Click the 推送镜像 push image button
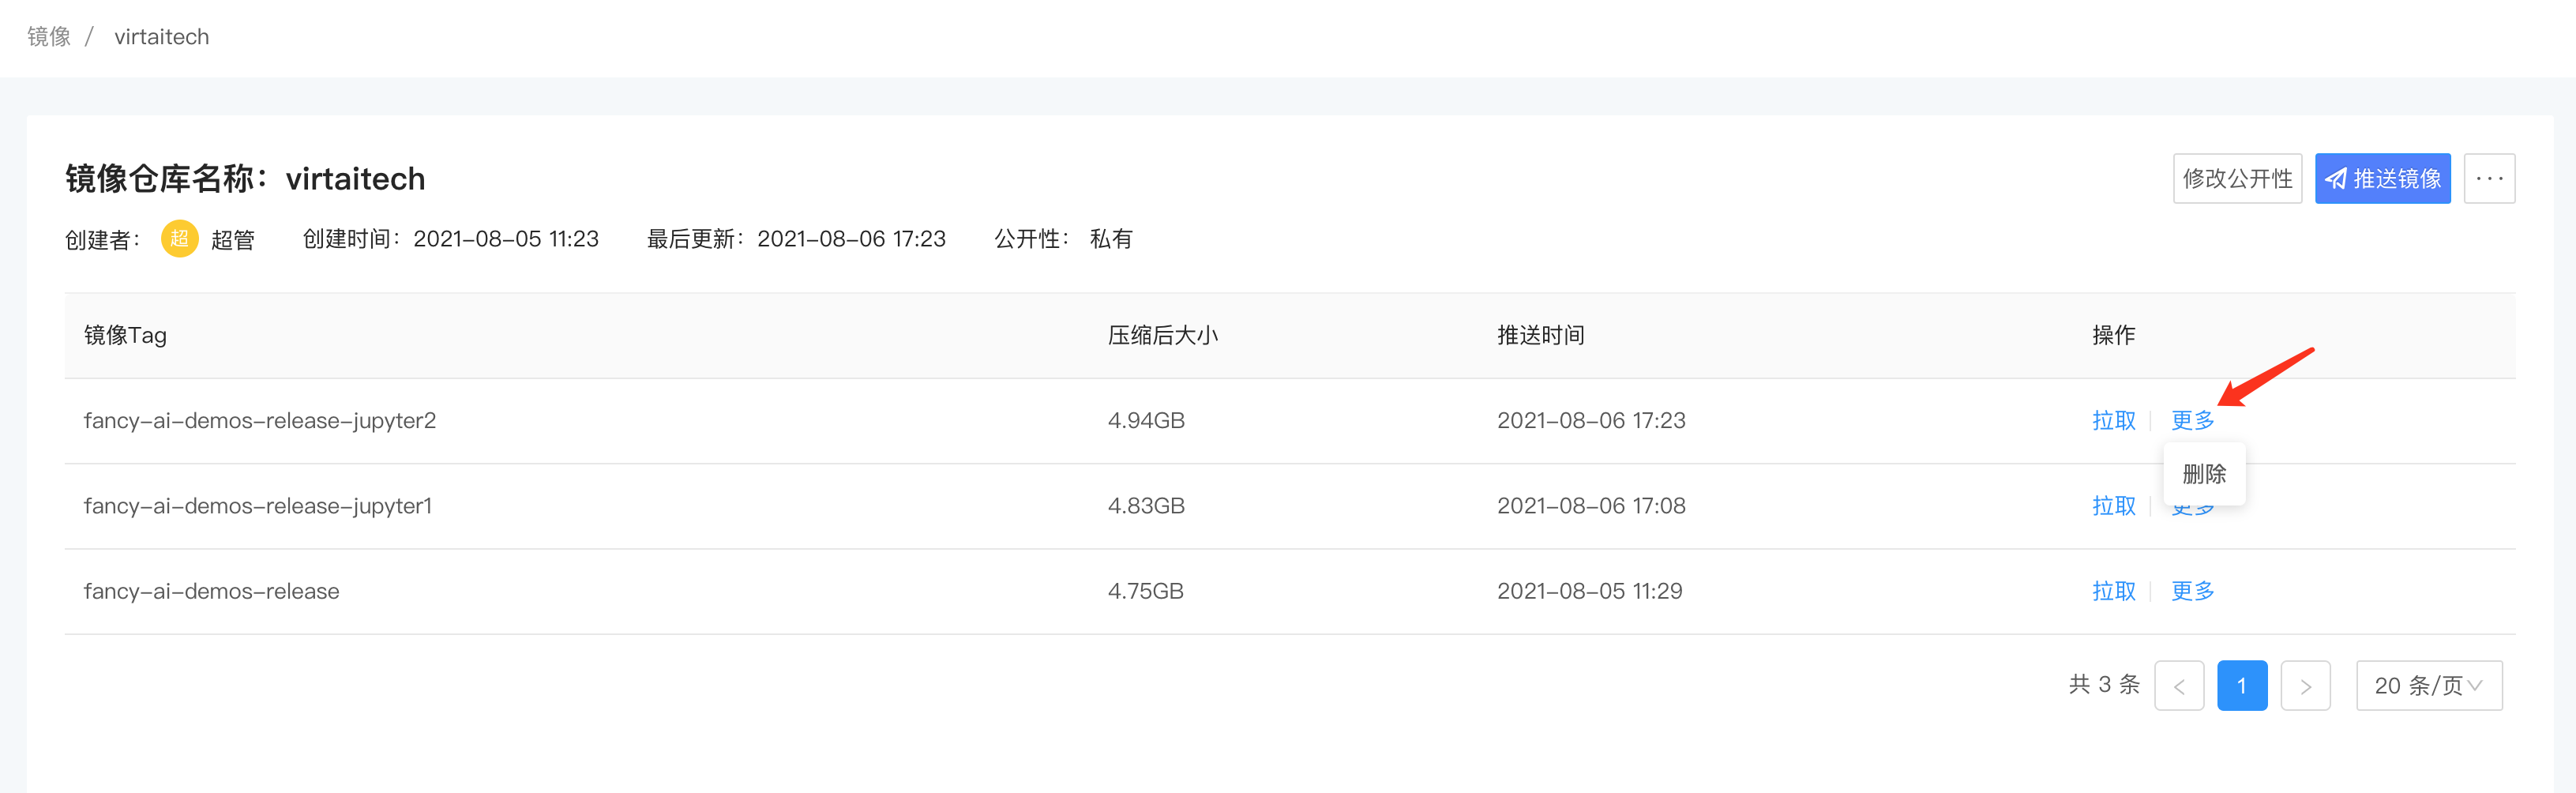 click(x=2382, y=178)
